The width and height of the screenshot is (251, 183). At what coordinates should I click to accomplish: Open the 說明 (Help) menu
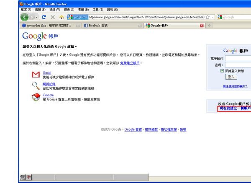112,10
